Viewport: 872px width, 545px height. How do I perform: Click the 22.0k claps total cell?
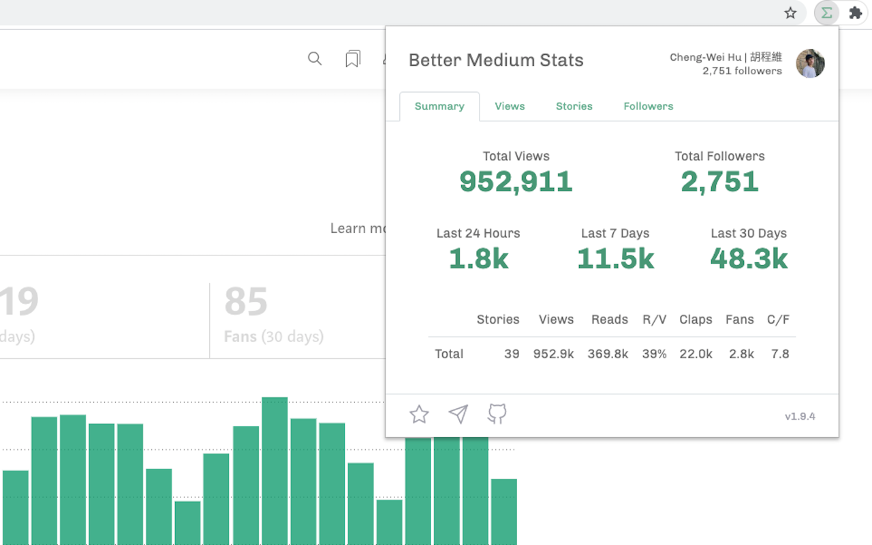(696, 354)
